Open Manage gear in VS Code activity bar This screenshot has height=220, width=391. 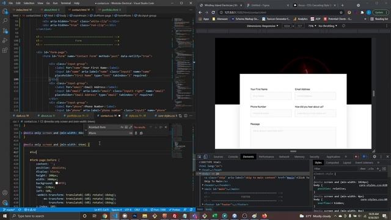coord(5,202)
